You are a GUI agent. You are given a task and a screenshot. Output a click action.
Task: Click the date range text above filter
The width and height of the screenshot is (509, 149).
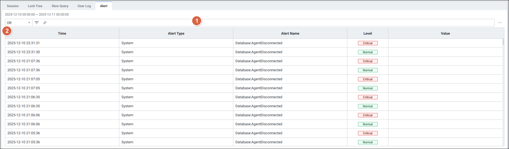(37, 14)
